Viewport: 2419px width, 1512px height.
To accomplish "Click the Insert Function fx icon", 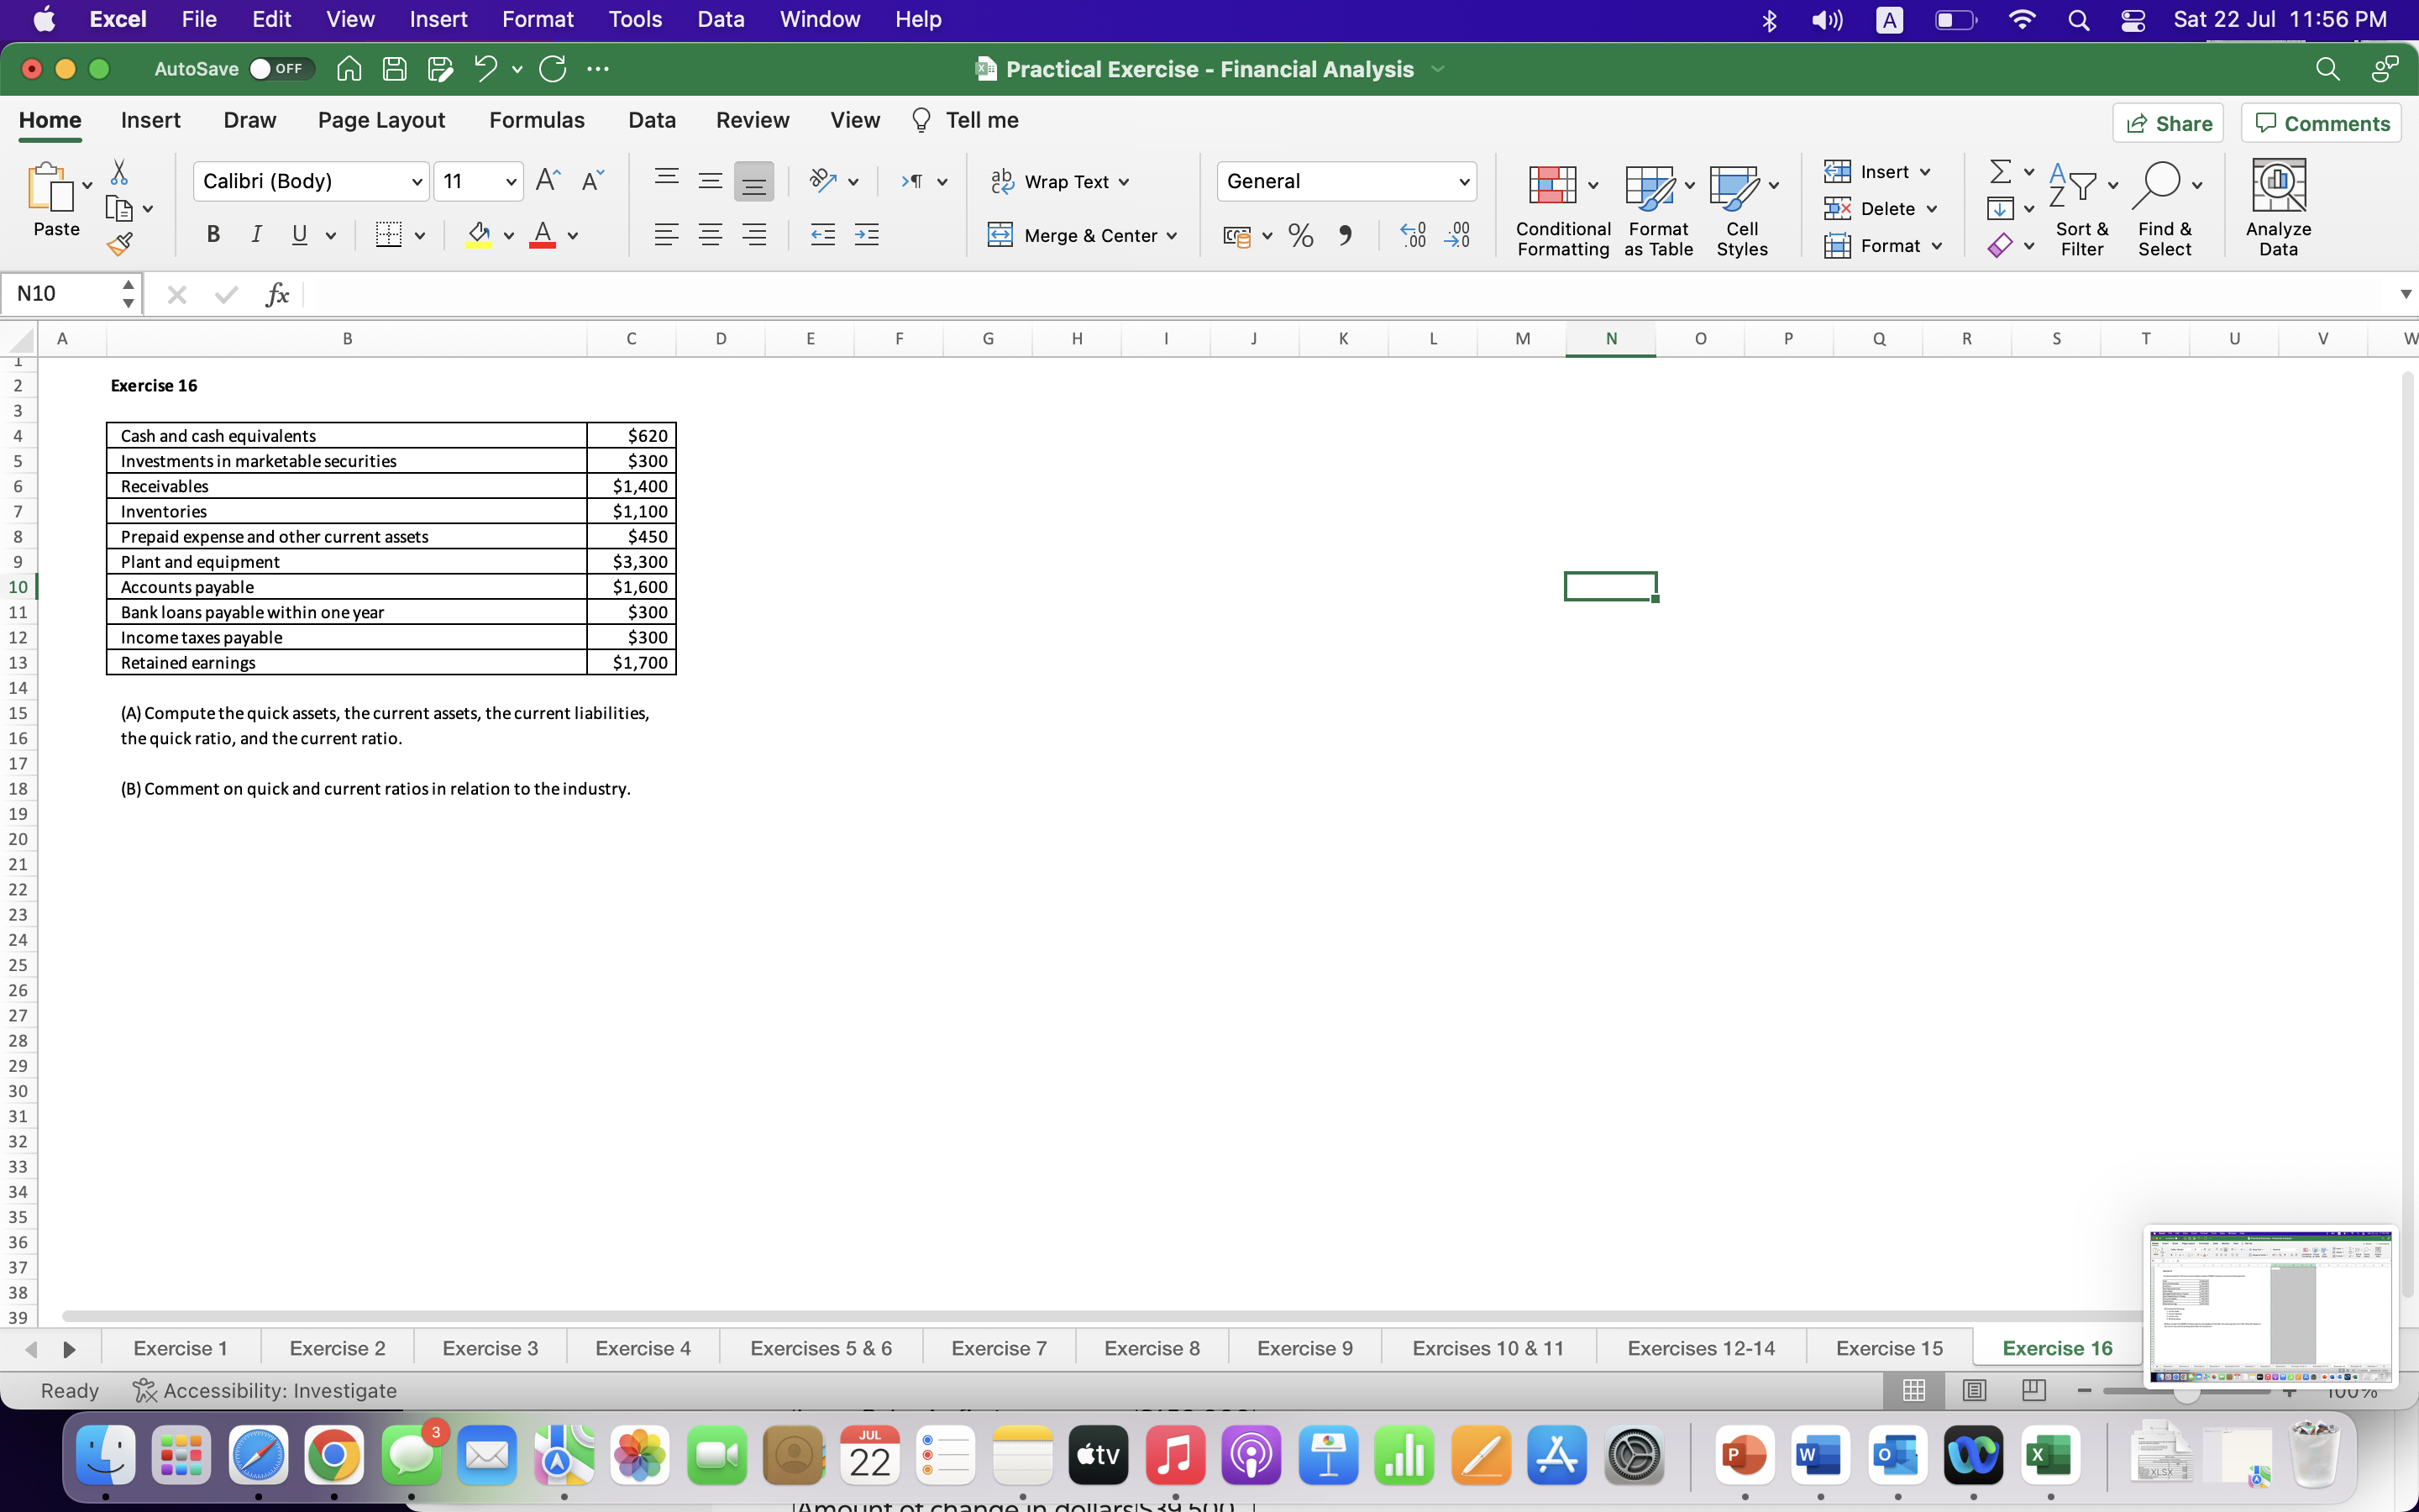I will tap(277, 294).
